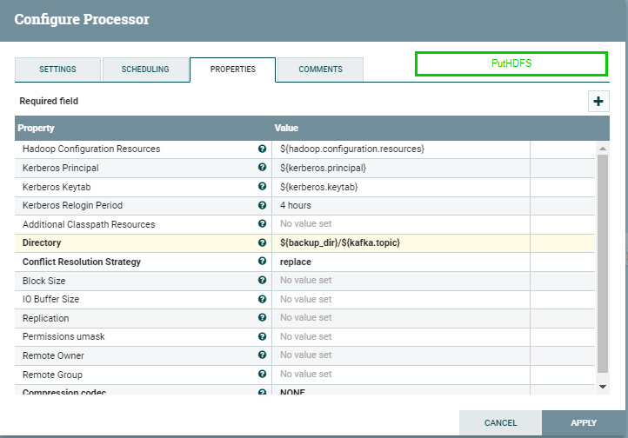This screenshot has width=628, height=438.
Task: Click the Property column header
Action: click(x=36, y=128)
